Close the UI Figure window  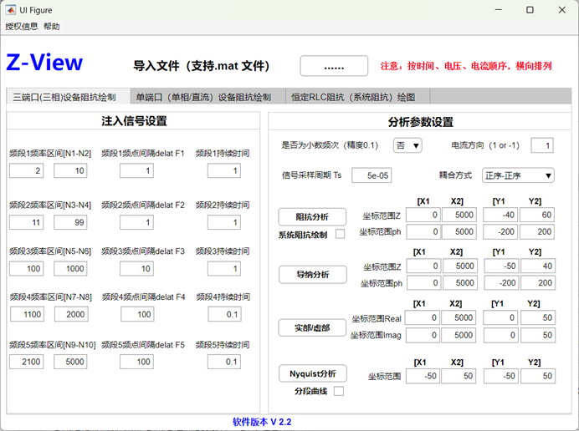pos(562,10)
